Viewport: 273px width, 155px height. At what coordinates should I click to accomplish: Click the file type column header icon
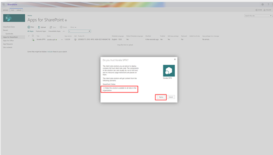tap(33, 36)
